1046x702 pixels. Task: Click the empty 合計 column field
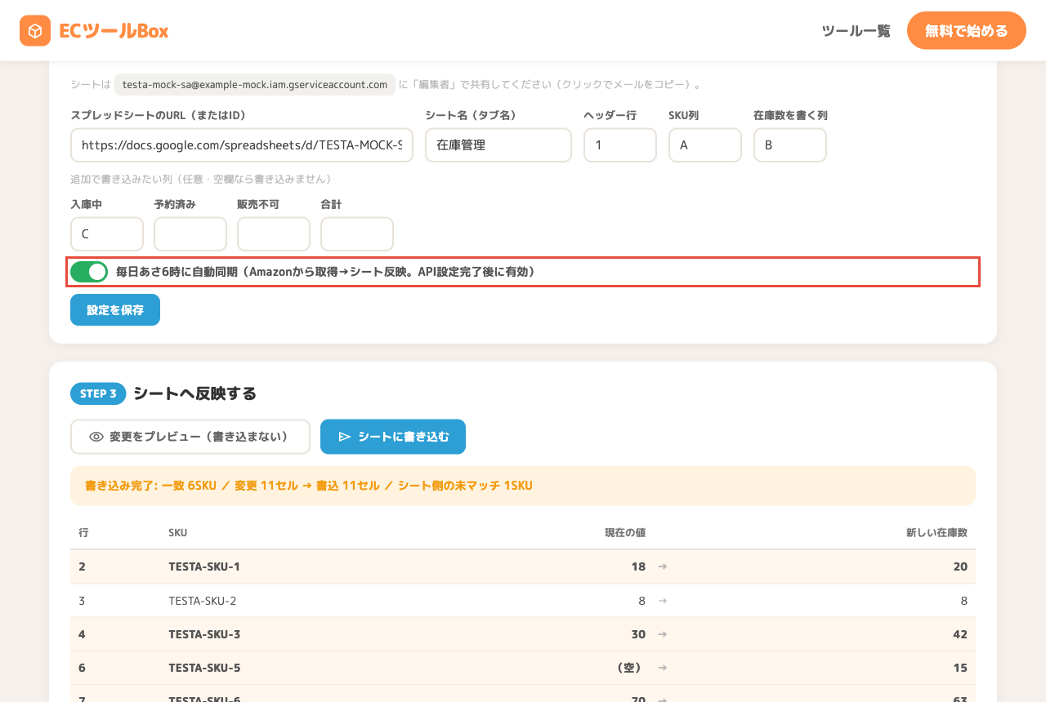[357, 234]
